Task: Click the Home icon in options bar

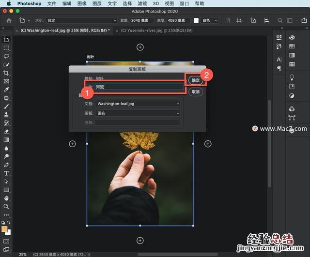Action: (x=9, y=21)
